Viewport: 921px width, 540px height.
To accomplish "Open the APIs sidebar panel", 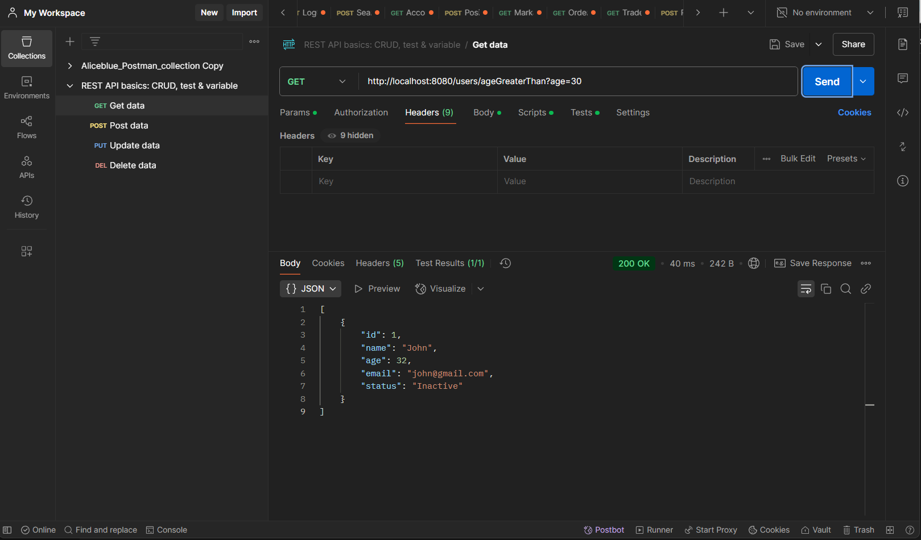I will tap(27, 168).
